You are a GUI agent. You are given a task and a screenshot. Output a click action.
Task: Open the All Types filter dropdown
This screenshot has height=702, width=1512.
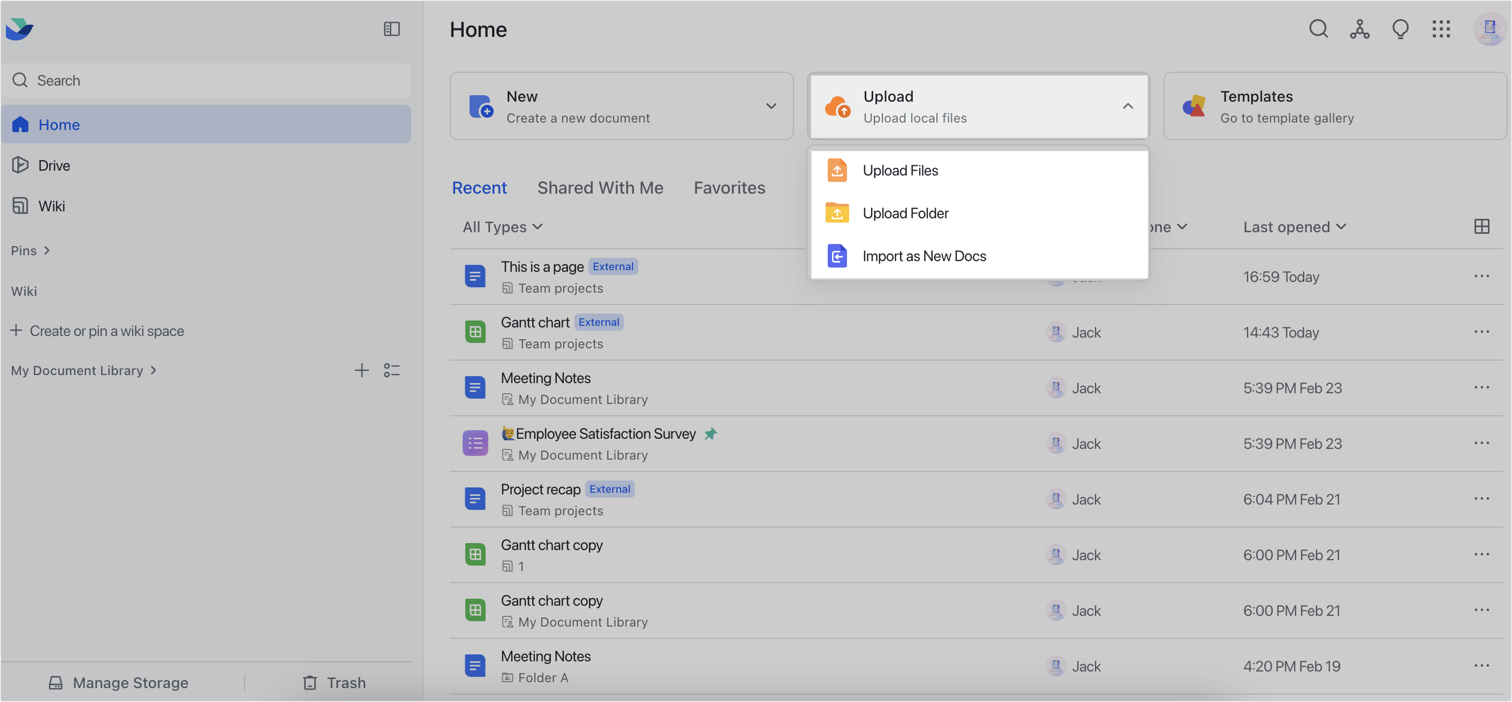pyautogui.click(x=502, y=227)
